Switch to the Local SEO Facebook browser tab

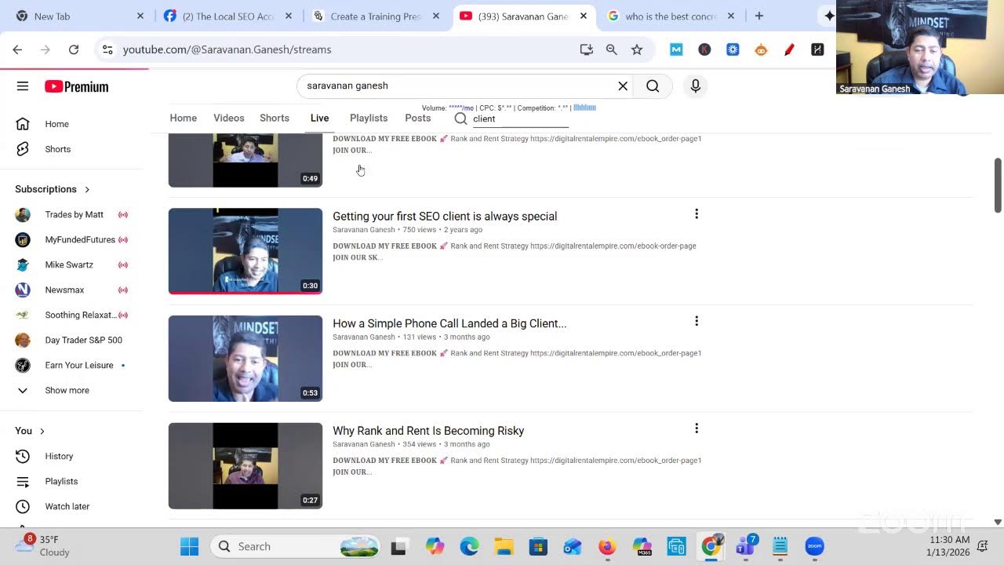click(x=228, y=16)
